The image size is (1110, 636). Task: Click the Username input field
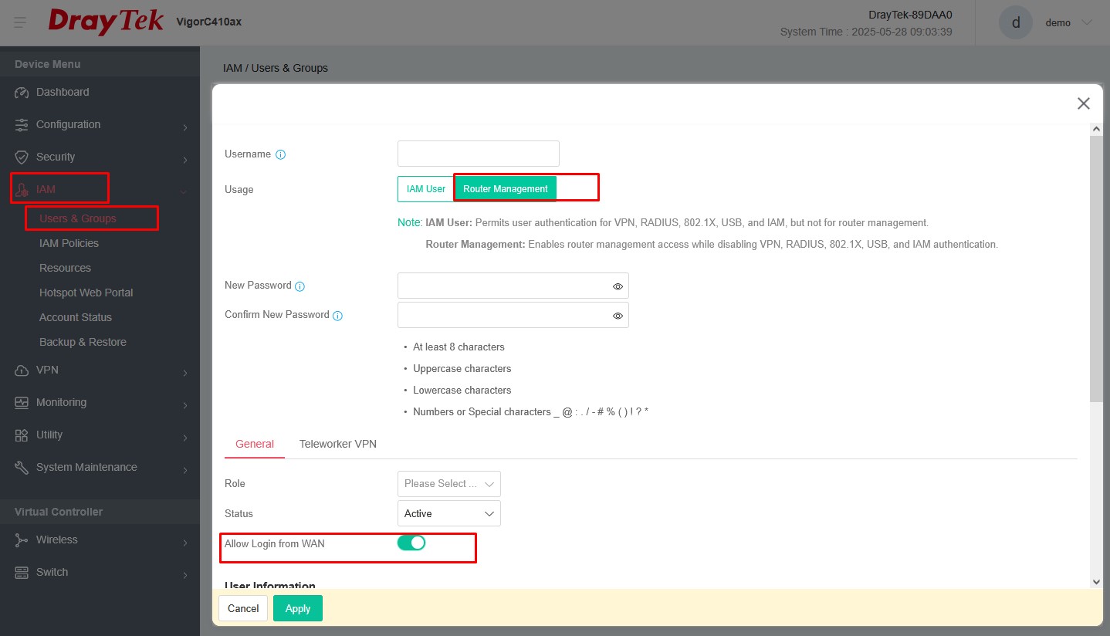coord(478,154)
